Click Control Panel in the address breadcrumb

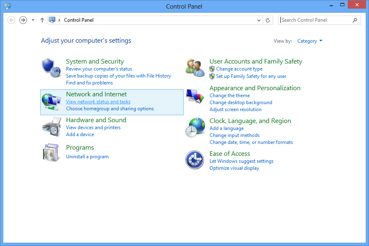[79, 20]
